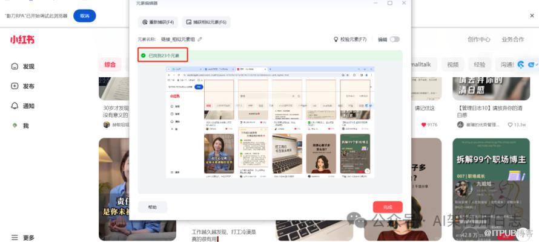The image size is (539, 242).
Task: Click the 校验元素(F7) lightbulb icon
Action: coord(336,39)
